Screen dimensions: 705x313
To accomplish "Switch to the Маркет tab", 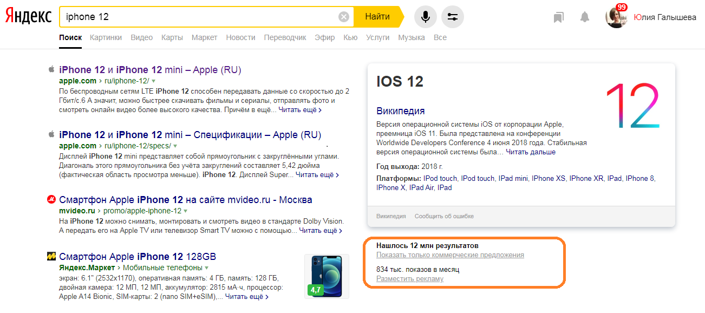I will coord(205,37).
